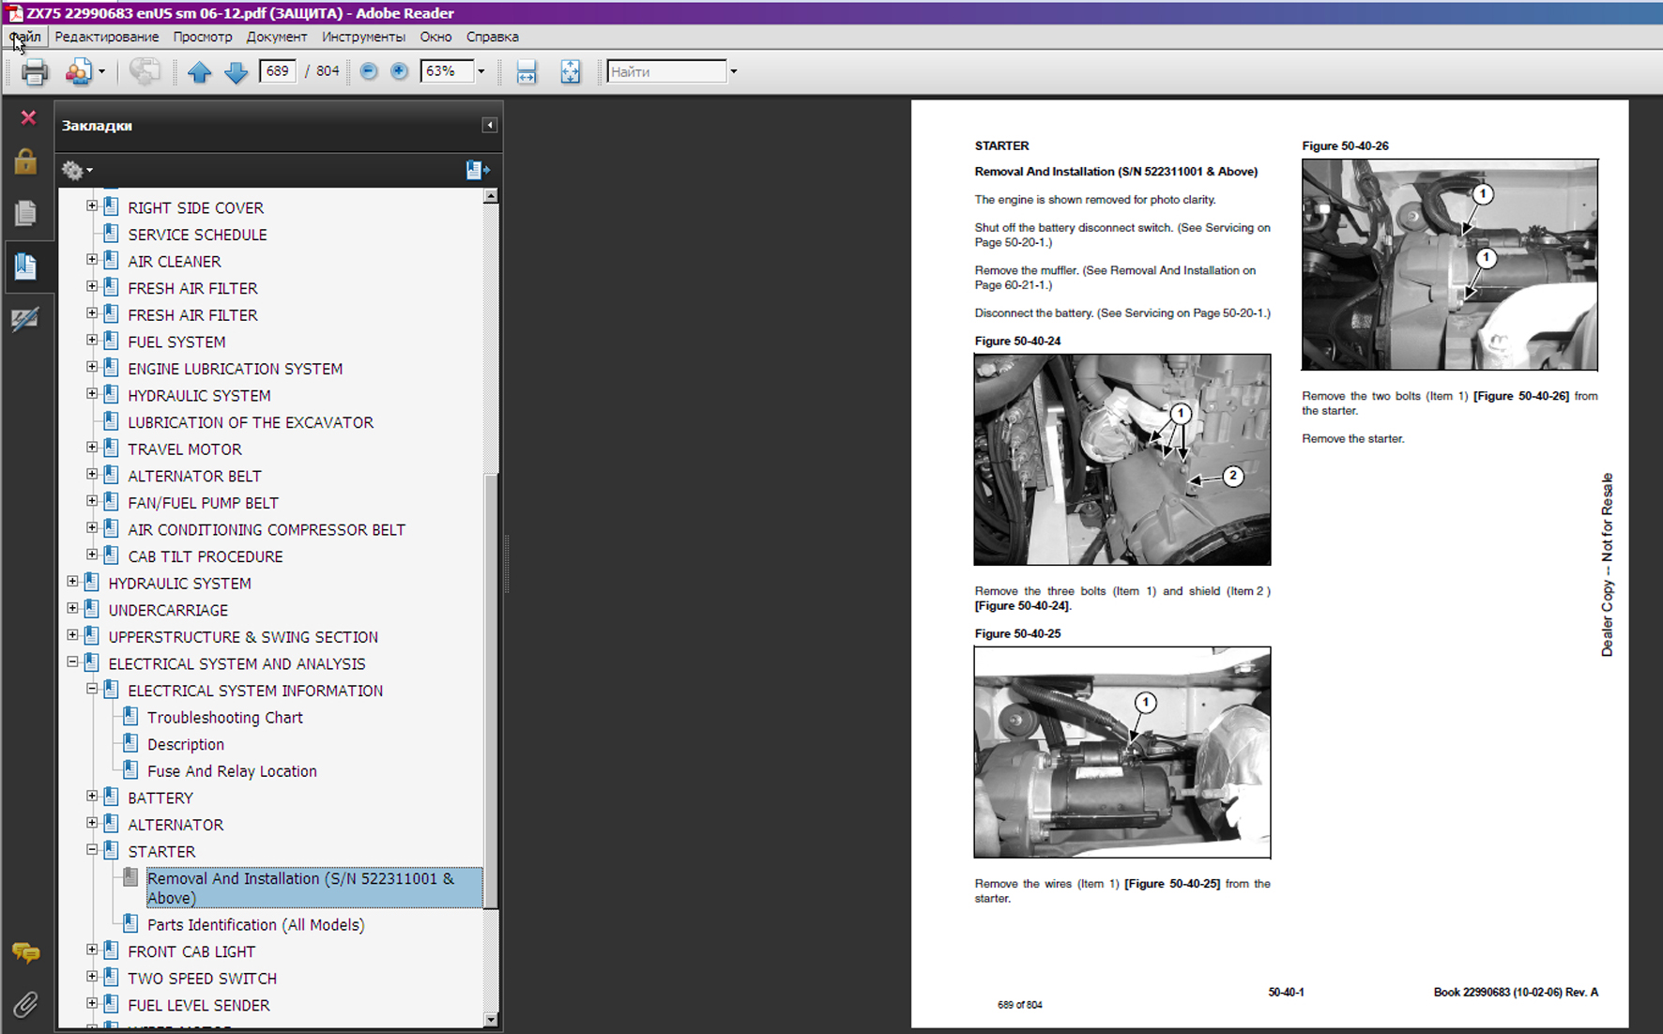Click the zoom in plus button
This screenshot has width=1663, height=1034.
(399, 71)
